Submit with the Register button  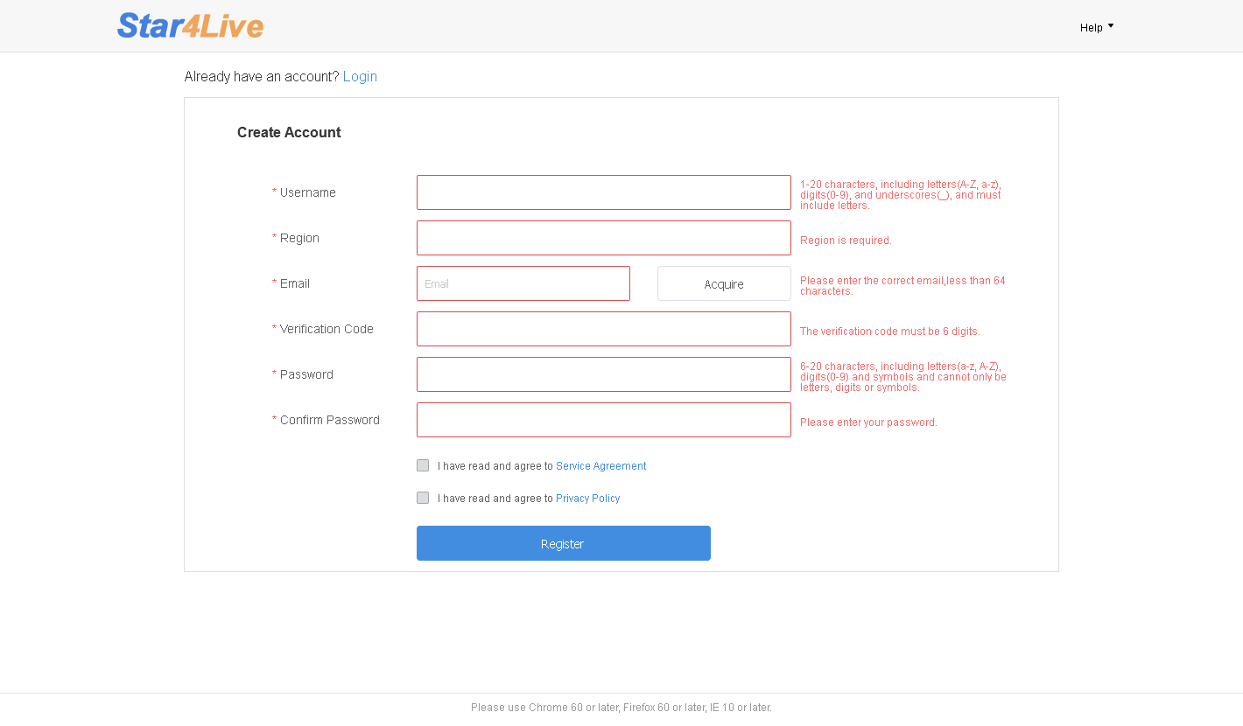564,543
